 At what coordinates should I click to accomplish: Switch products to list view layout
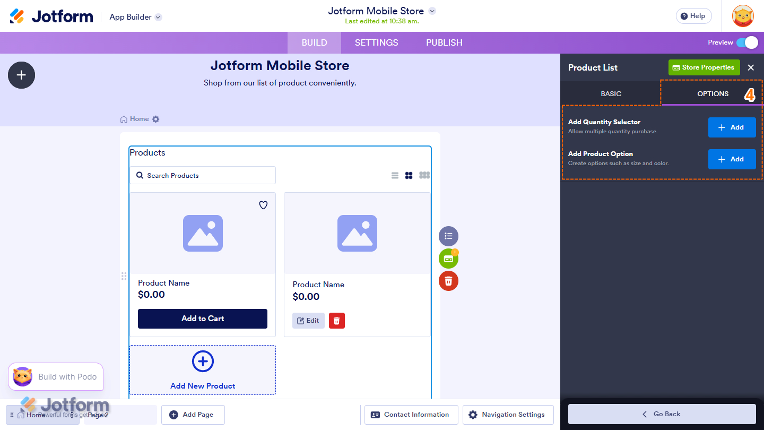coord(395,175)
